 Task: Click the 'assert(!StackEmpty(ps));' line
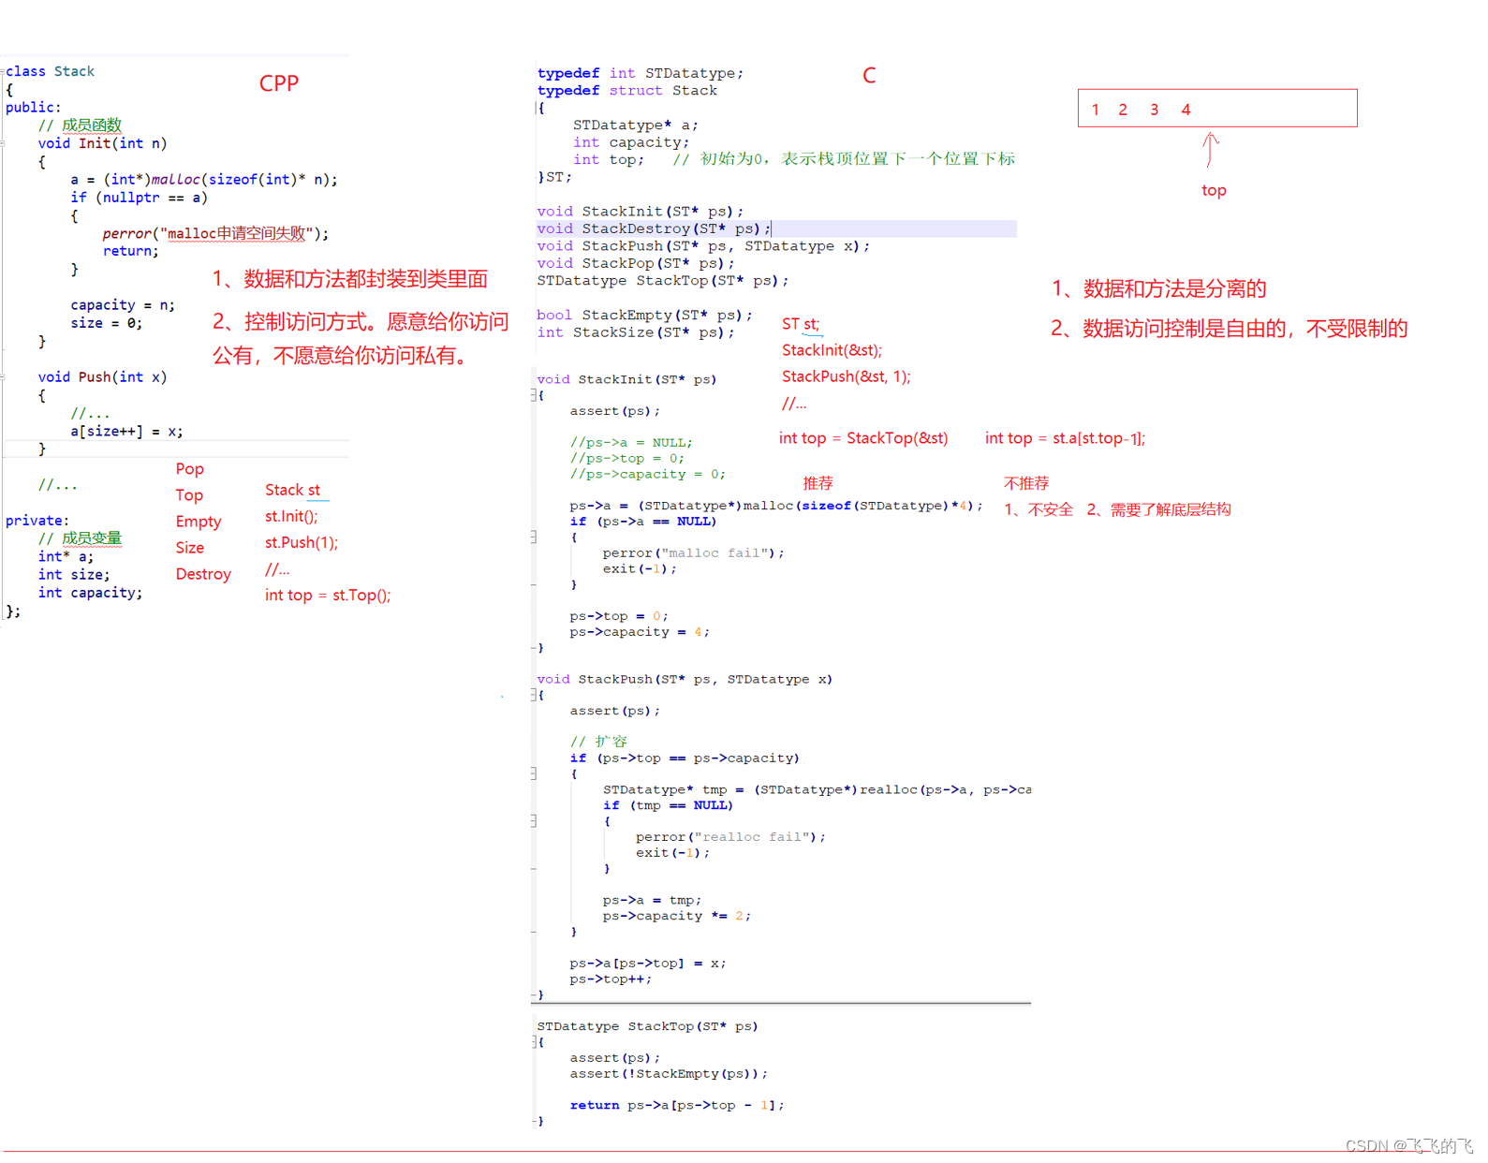point(669,1074)
